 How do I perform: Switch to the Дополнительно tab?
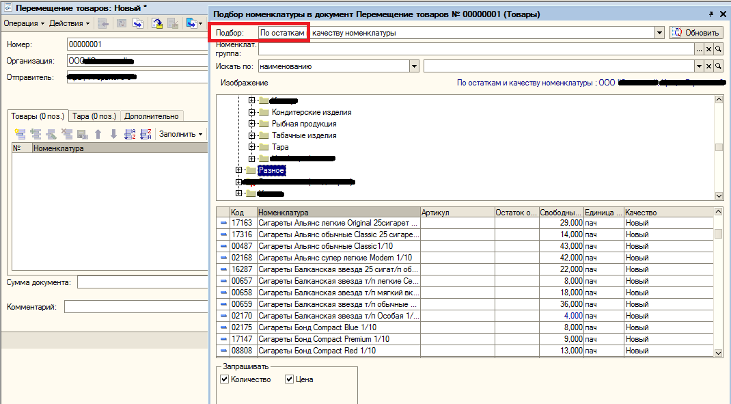(x=151, y=116)
